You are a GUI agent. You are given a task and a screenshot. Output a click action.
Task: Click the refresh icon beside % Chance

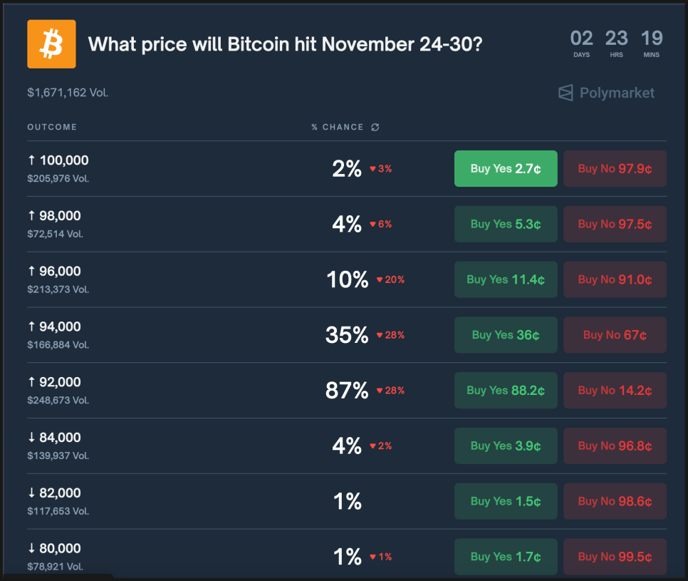tap(375, 127)
